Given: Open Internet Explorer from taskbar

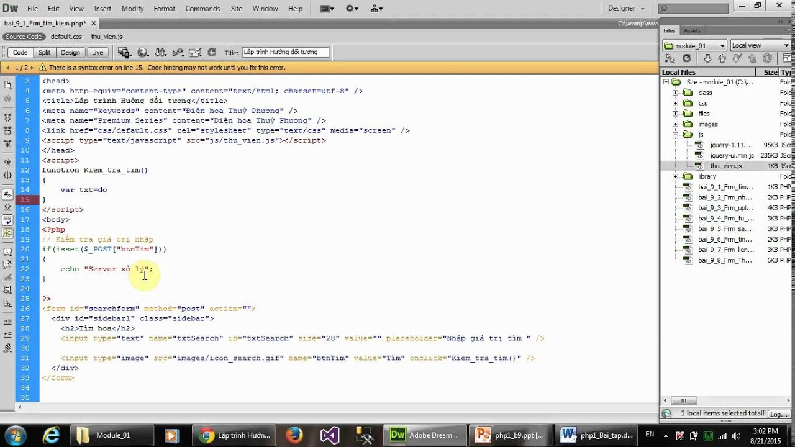Looking at the screenshot, I should click(51, 435).
